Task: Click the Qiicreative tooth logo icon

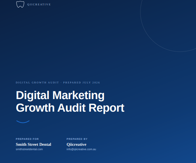Action: [20, 4]
